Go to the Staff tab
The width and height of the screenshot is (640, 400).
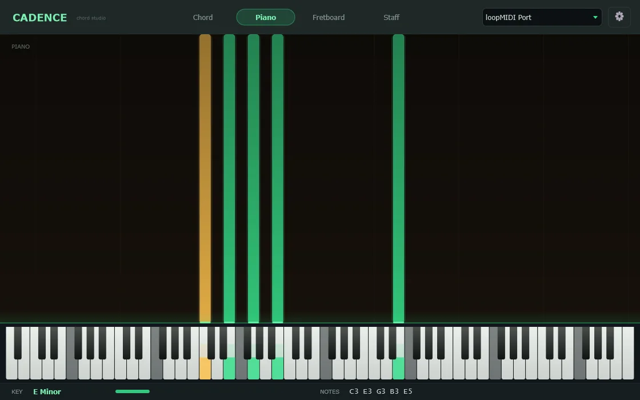(x=391, y=17)
